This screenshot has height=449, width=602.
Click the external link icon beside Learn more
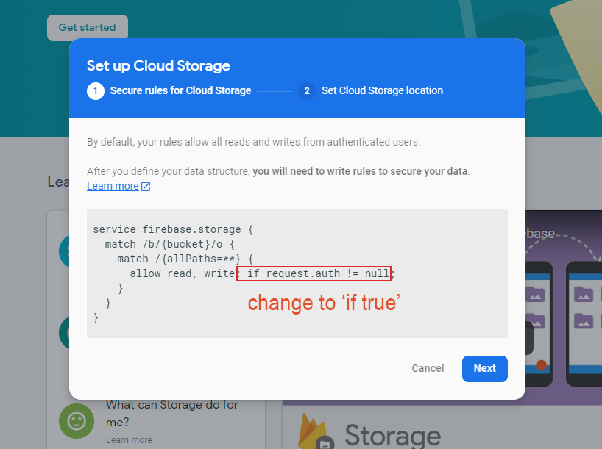pos(146,187)
